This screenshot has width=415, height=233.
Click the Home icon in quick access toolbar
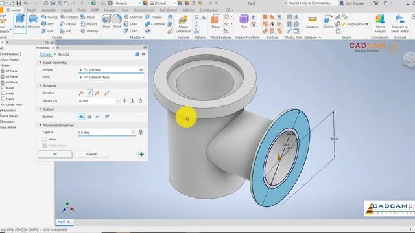(x=46, y=3)
